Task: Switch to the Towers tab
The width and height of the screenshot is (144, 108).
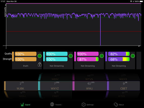Action: 56,105
